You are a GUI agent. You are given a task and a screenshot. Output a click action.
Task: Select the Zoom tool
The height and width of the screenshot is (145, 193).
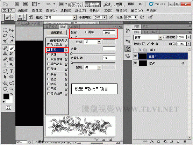(12, 88)
